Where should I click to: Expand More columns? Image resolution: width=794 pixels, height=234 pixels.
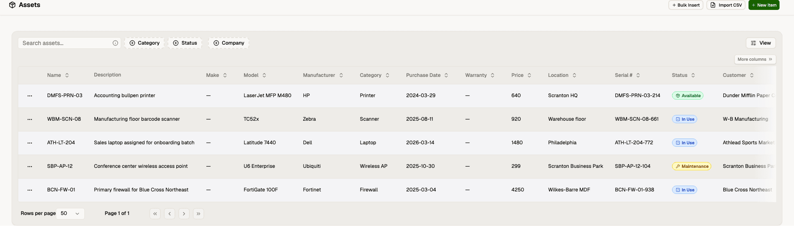pos(755,60)
